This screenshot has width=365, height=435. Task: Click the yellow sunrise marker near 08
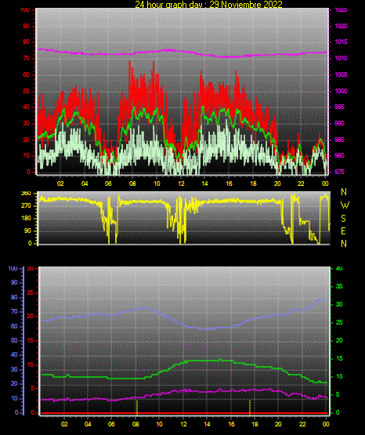[x=137, y=407]
